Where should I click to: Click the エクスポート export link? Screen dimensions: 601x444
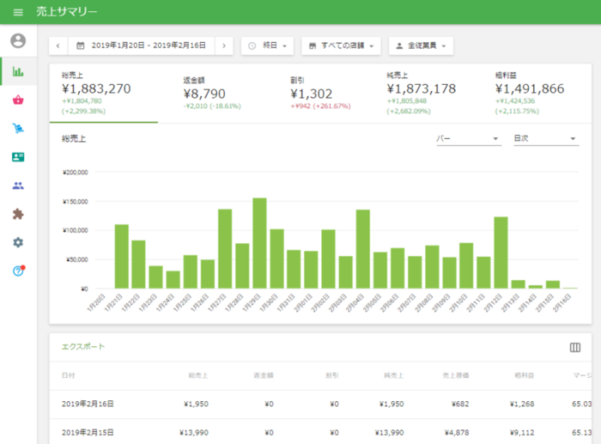83,347
